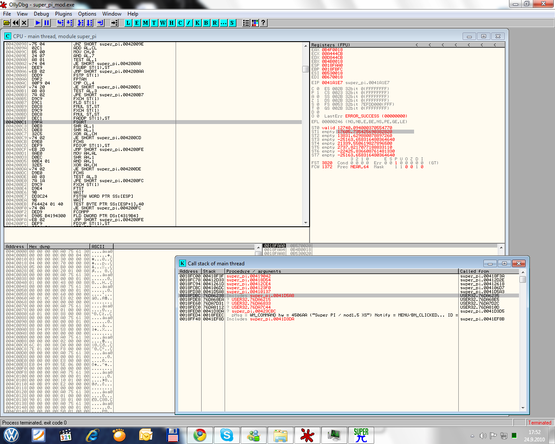
Task: Open Breakpoints window (B) button
Action: [206, 23]
